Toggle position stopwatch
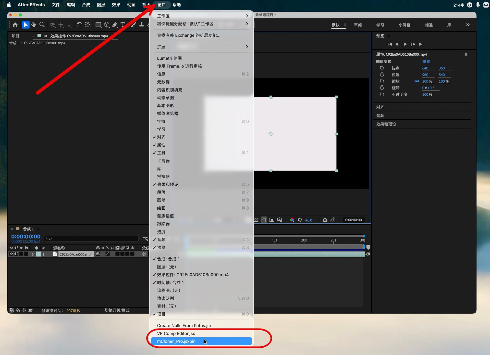Viewport: 490px width, 355px height. click(382, 74)
